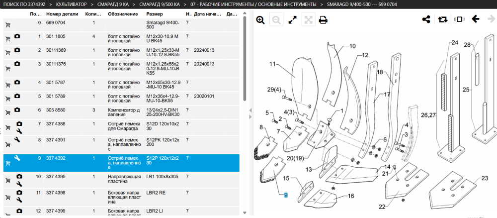Screen dimensions: 497x218
Task: Add part 305 8580 to cart
Action: 8,112
